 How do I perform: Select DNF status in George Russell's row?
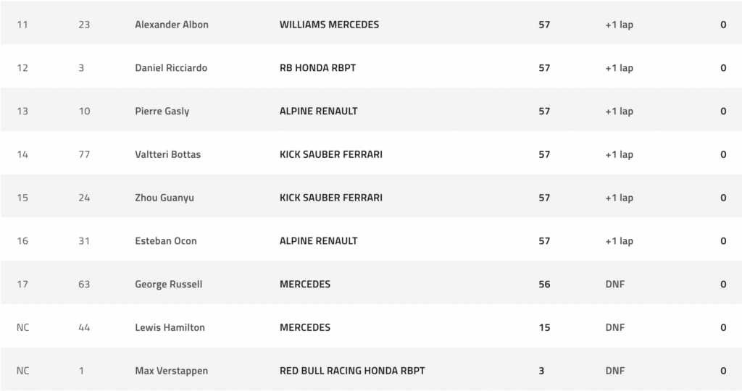point(614,284)
